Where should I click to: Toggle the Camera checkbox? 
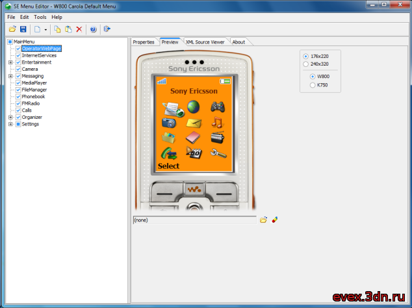click(x=18, y=69)
